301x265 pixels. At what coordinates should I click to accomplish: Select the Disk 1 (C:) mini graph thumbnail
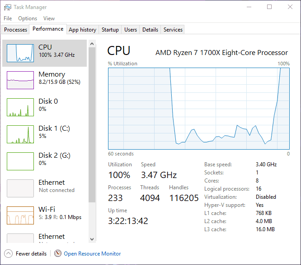20,134
